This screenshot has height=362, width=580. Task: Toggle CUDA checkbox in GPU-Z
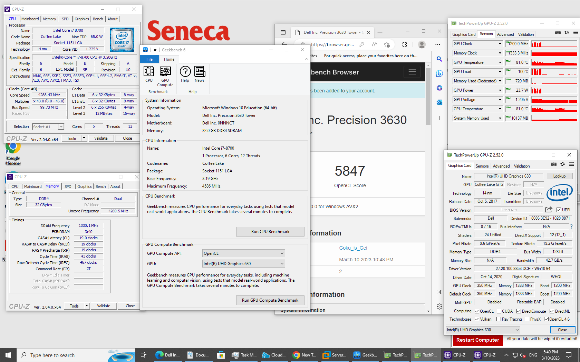pyautogui.click(x=499, y=311)
